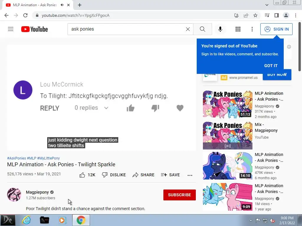Click the ad info circle icon
Viewport: 302px width, 226px height.
coord(289,47)
